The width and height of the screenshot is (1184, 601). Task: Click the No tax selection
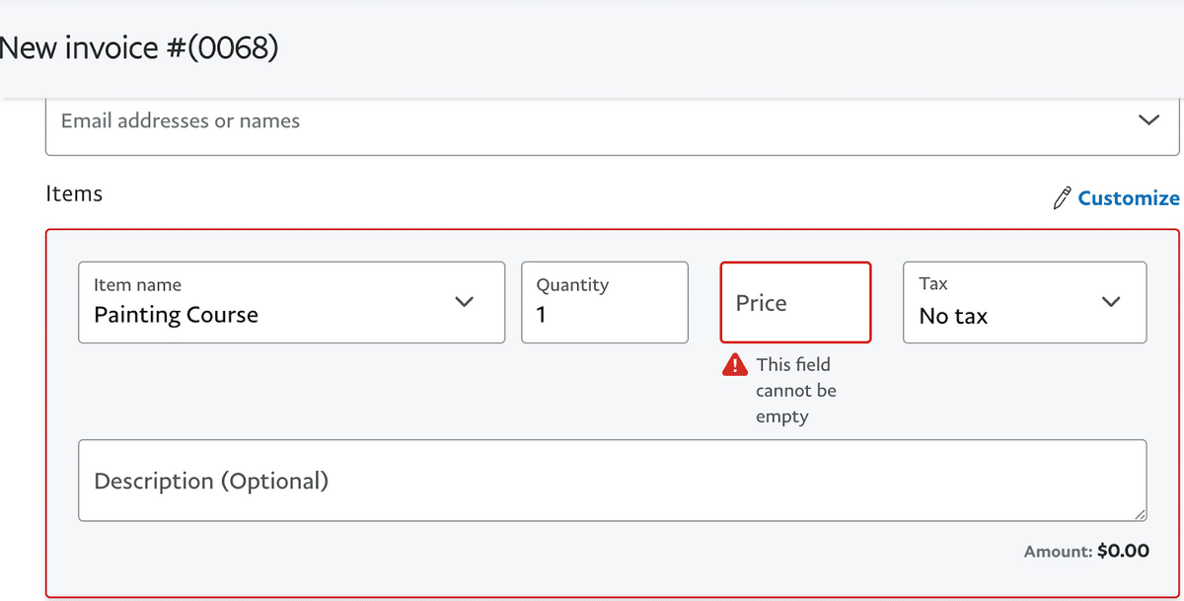[953, 317]
